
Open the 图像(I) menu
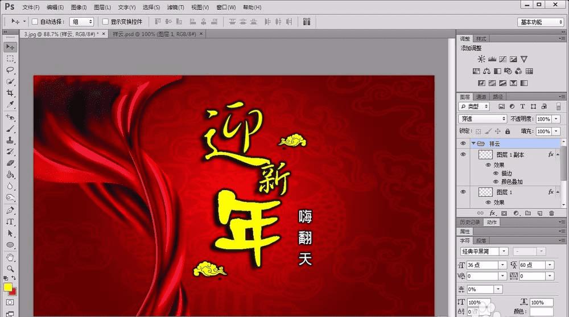[79, 7]
